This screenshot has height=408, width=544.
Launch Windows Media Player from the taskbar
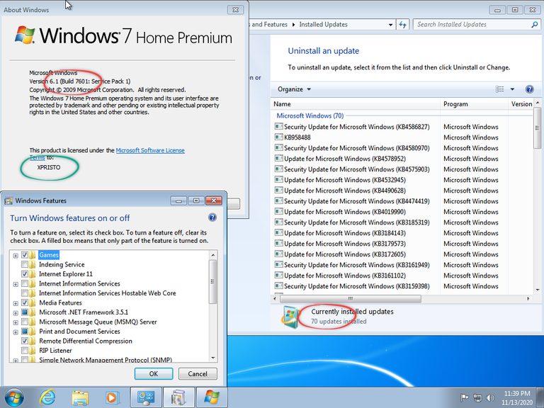pyautogui.click(x=112, y=397)
